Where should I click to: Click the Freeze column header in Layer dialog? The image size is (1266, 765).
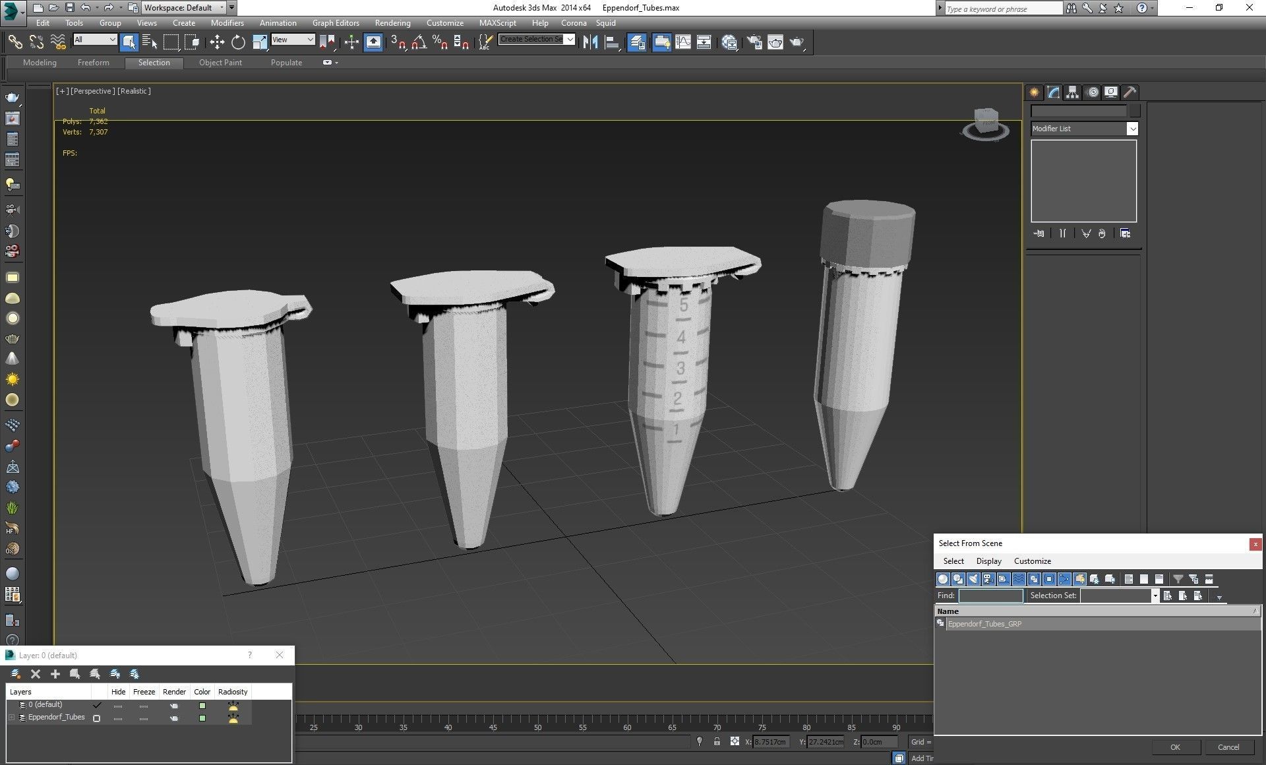click(x=144, y=692)
